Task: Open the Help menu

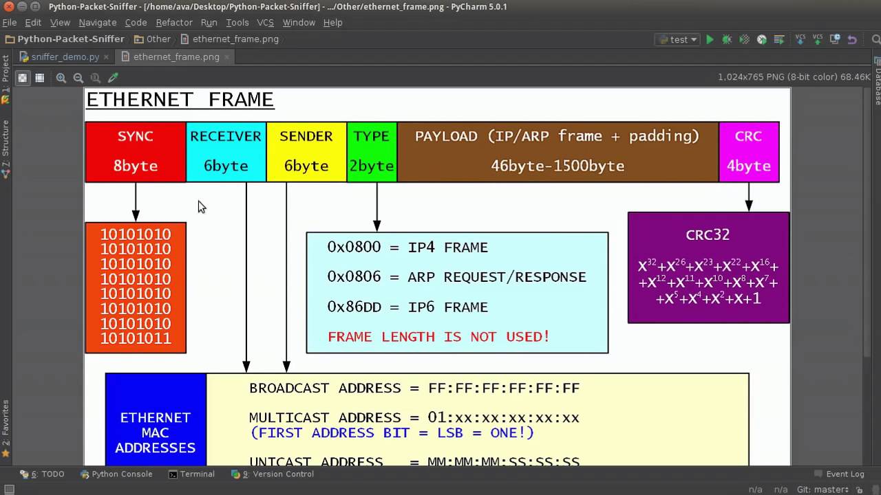Action: [x=333, y=22]
